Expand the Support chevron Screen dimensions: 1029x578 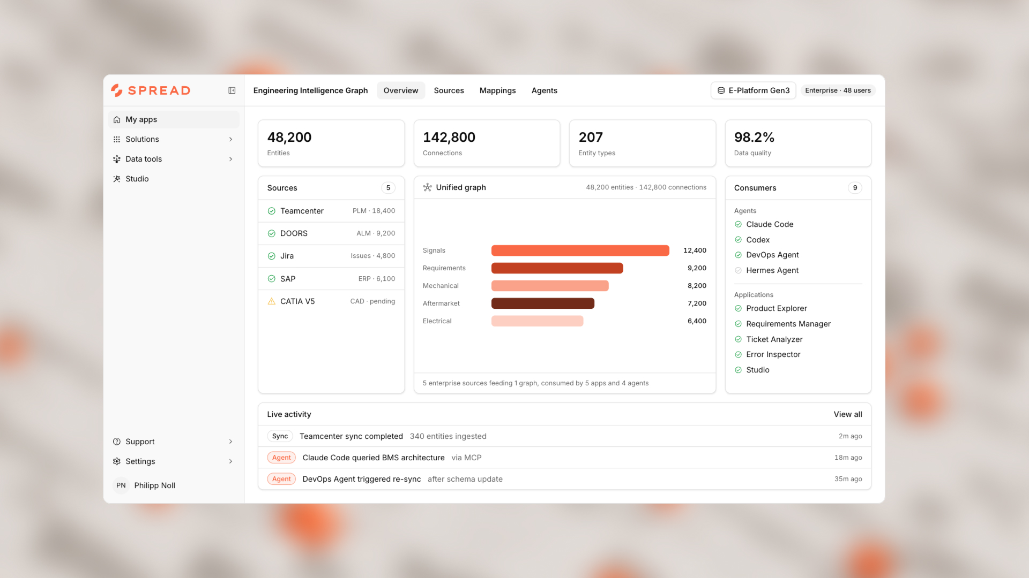(231, 442)
